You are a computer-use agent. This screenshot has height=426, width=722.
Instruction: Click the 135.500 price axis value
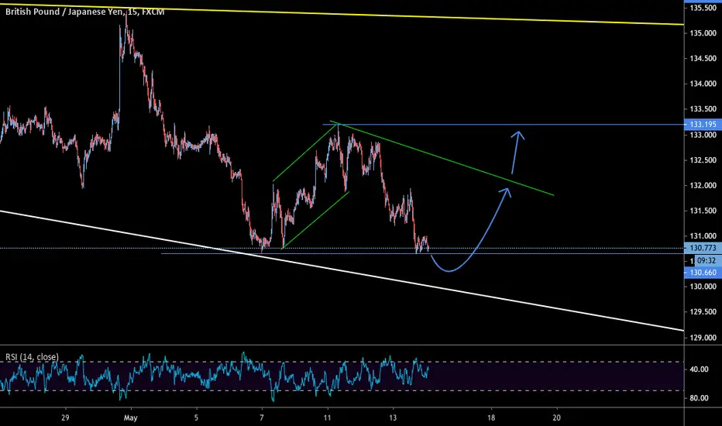(x=703, y=8)
